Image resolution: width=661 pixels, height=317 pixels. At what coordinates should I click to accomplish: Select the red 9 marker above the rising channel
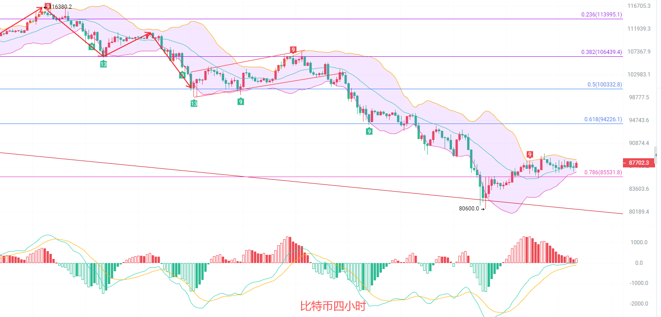(x=293, y=49)
